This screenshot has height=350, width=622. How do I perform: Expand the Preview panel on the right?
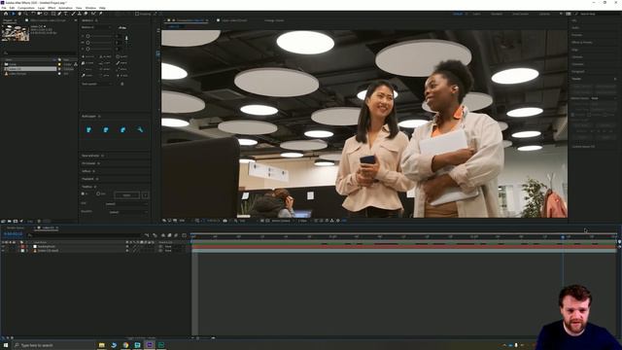click(x=576, y=35)
